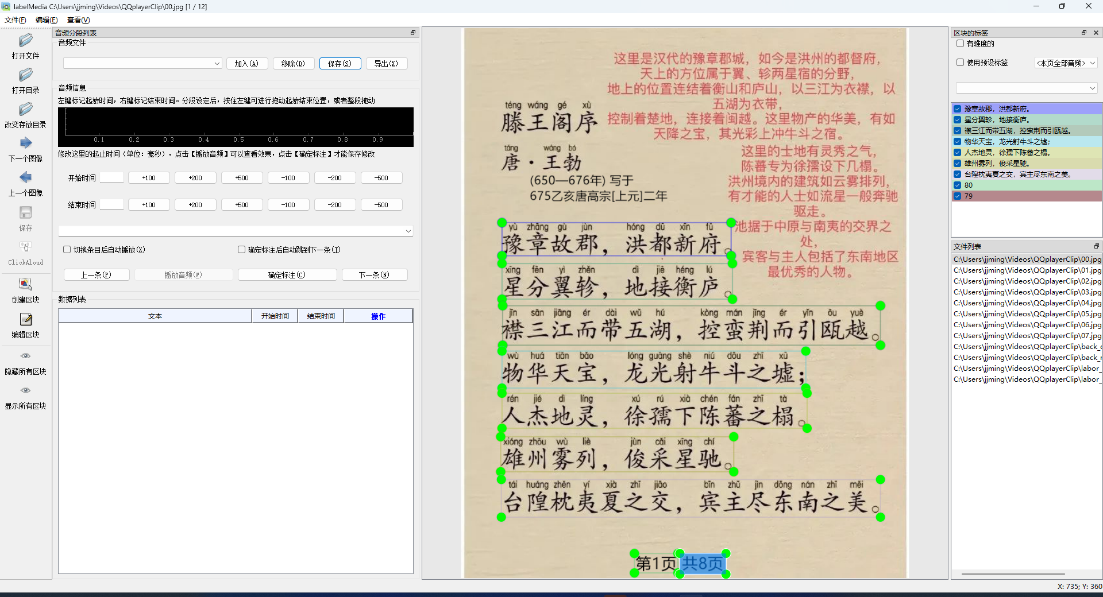
Task: Open the empty label combo box in 区块的标签
Action: click(1027, 88)
